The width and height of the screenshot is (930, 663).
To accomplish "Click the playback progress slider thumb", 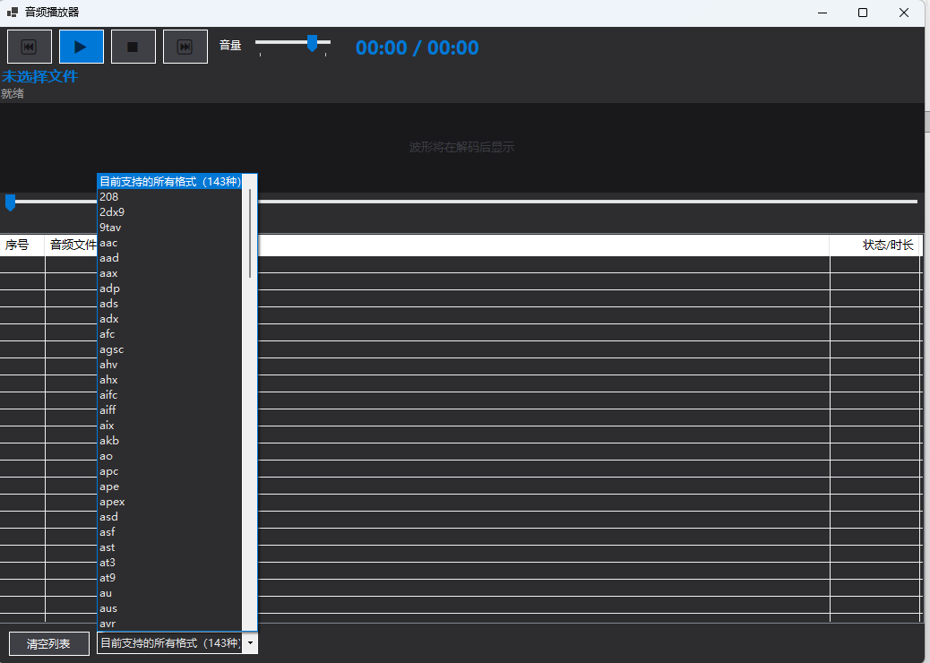I will click(10, 202).
